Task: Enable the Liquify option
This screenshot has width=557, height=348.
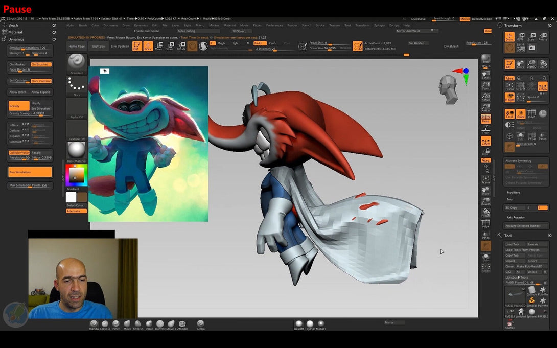Action: [41, 103]
